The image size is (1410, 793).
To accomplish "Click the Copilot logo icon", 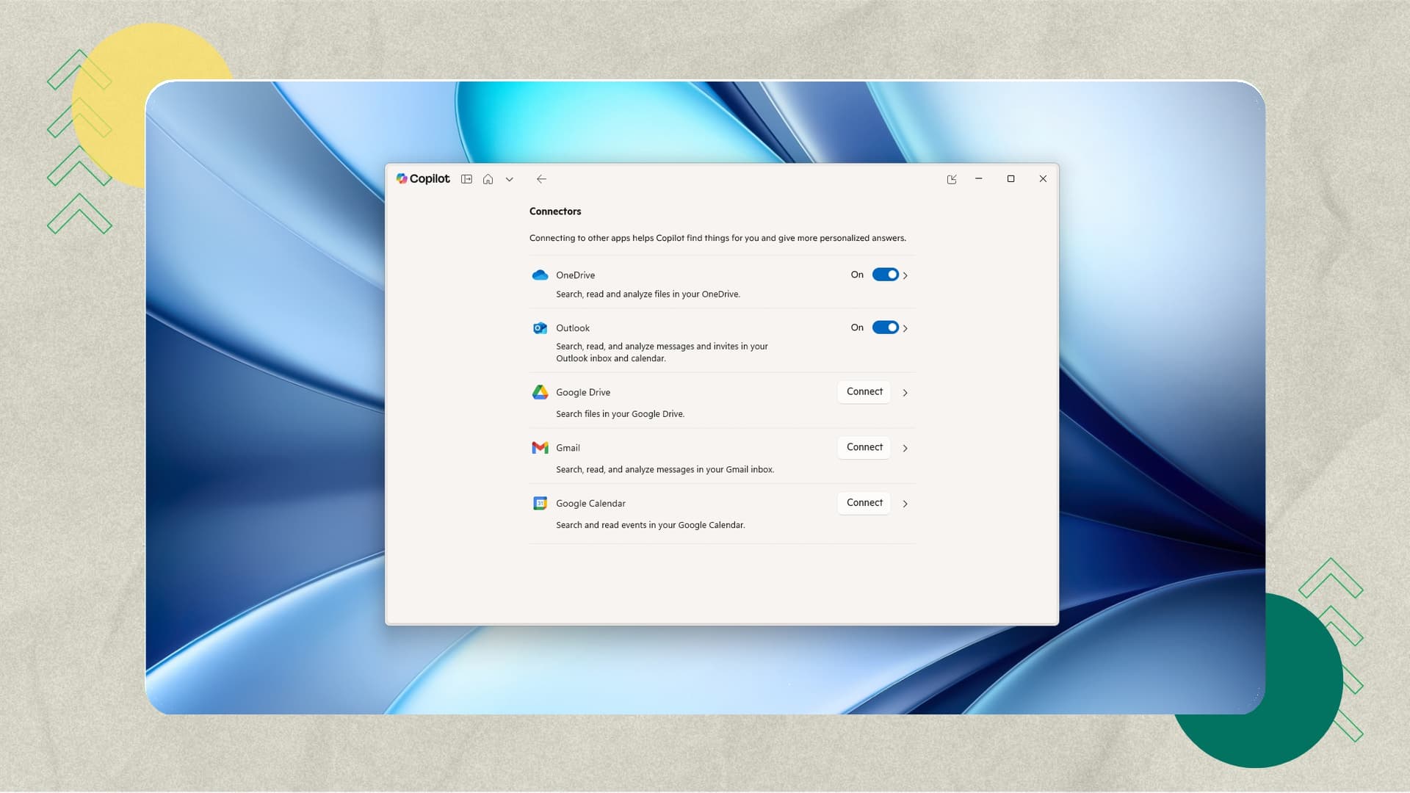I will pos(402,178).
